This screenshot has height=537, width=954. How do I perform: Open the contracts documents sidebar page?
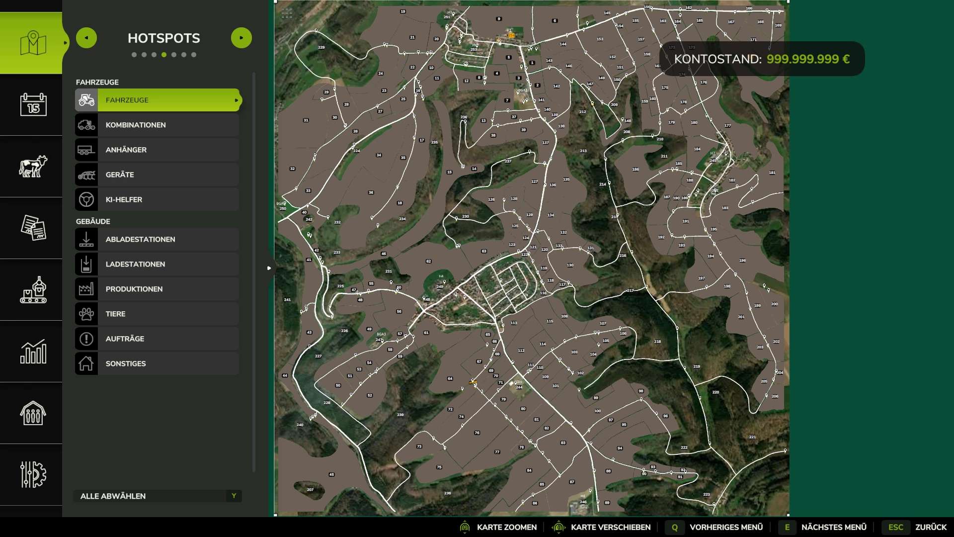33,228
